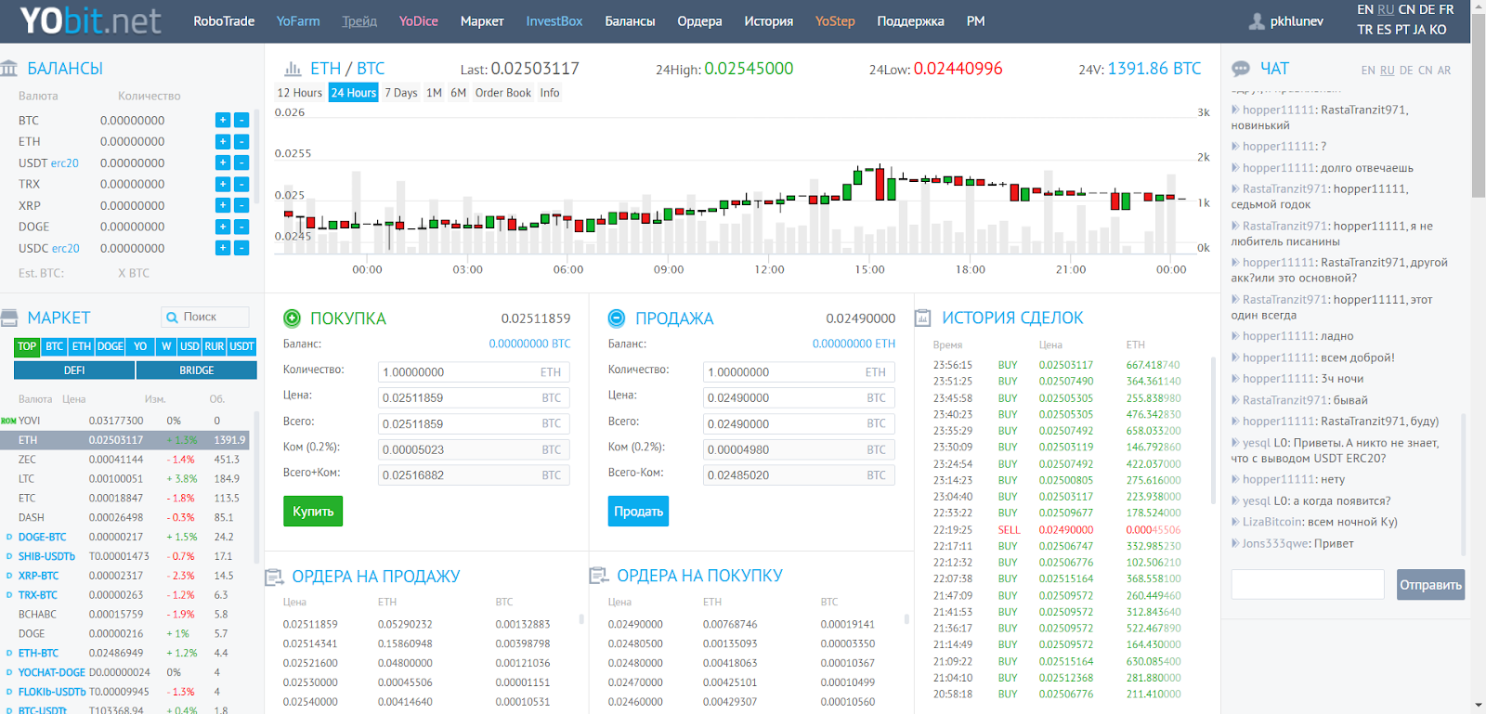Click the minus icon for XRP balance
The image size is (1486, 714).
point(241,205)
